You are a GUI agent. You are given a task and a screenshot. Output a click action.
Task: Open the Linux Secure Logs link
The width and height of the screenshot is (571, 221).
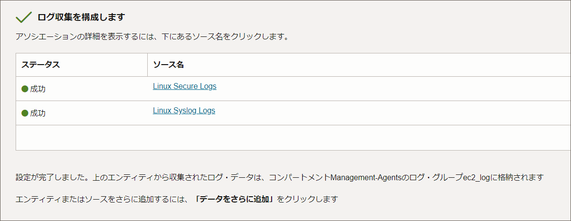pyautogui.click(x=184, y=86)
